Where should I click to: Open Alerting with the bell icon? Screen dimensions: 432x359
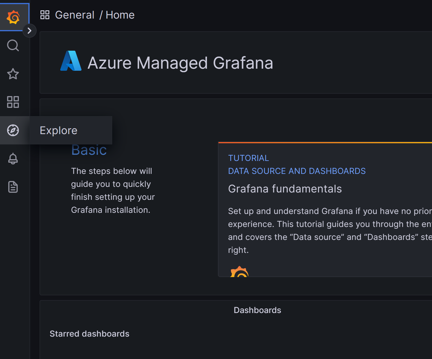pos(13,159)
